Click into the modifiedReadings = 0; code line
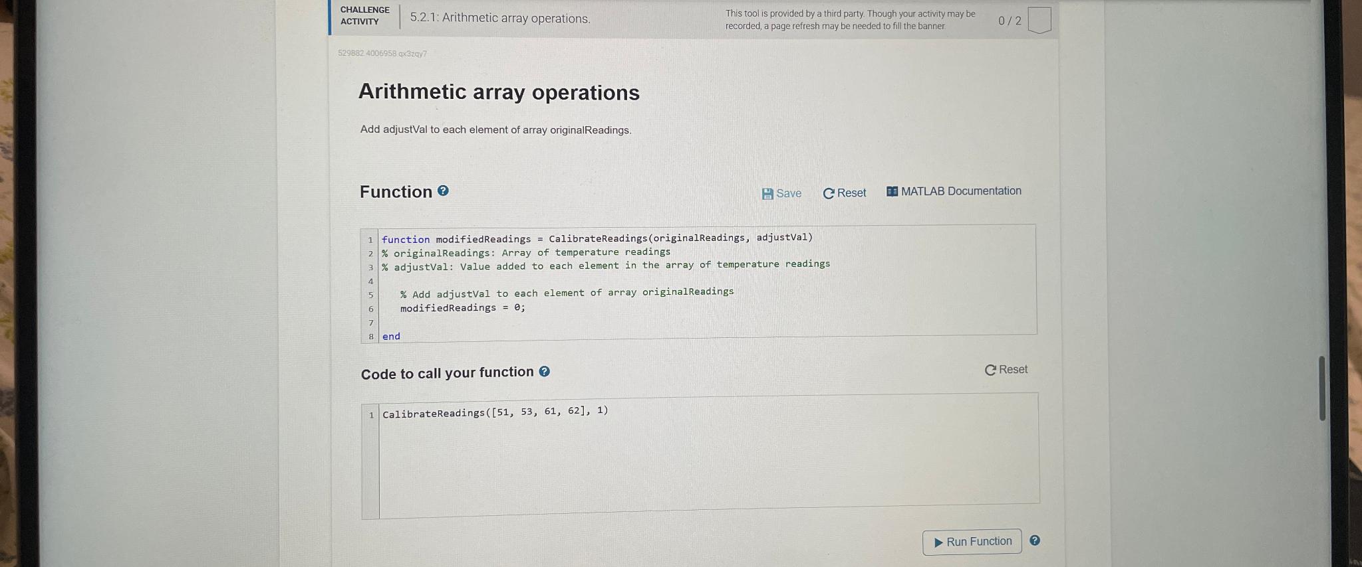The height and width of the screenshot is (567, 1362). [463, 307]
